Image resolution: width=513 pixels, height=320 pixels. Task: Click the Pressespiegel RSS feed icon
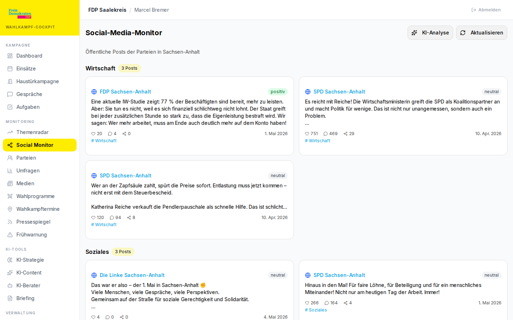(10, 222)
